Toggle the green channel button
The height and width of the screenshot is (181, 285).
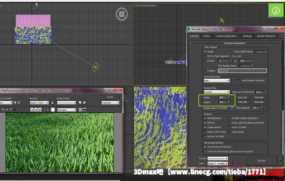tap(36, 110)
